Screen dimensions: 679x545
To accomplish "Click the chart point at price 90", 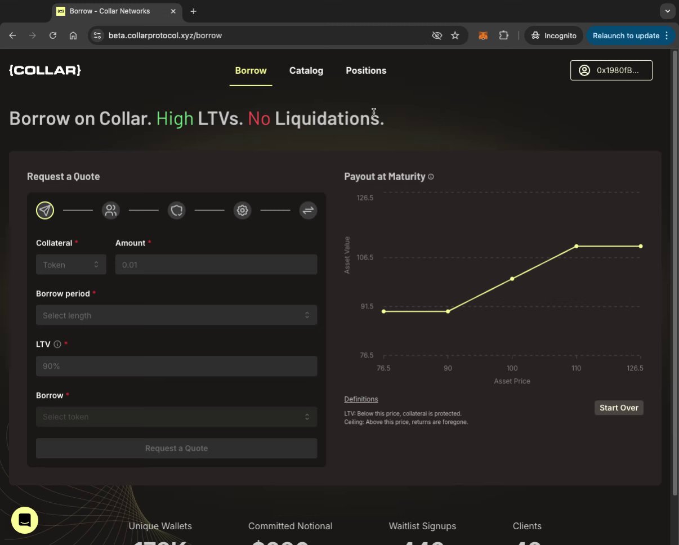I will click(448, 311).
